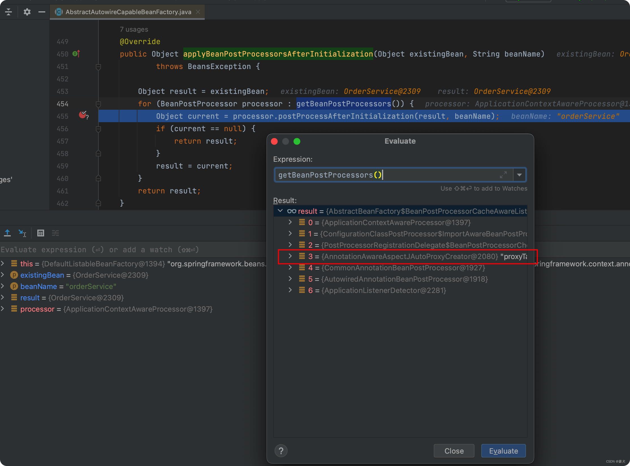Screen dimensions: 630x466
Task: Open Evaluate Expression calculator icon
Action: (41, 233)
